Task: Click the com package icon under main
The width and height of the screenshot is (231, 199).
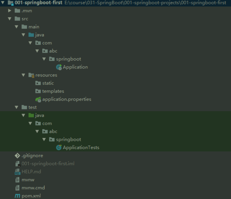Action: coord(38,43)
